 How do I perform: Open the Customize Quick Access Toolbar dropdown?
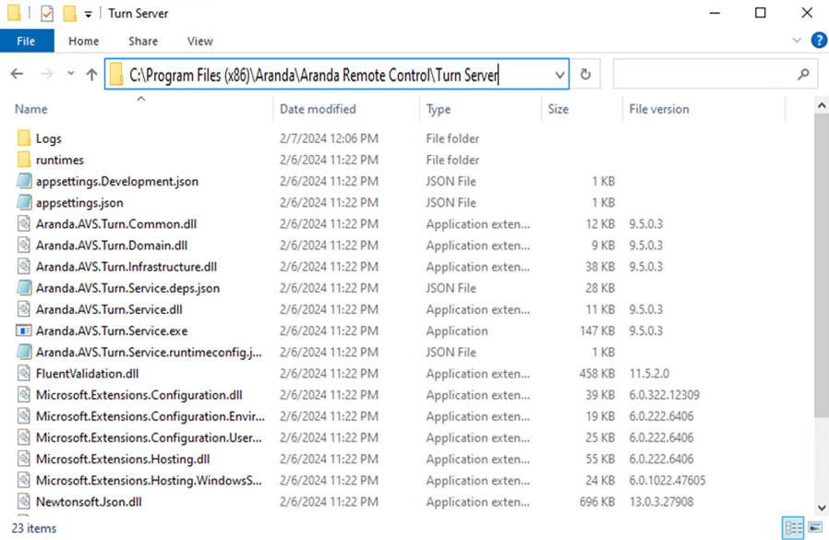pyautogui.click(x=89, y=14)
